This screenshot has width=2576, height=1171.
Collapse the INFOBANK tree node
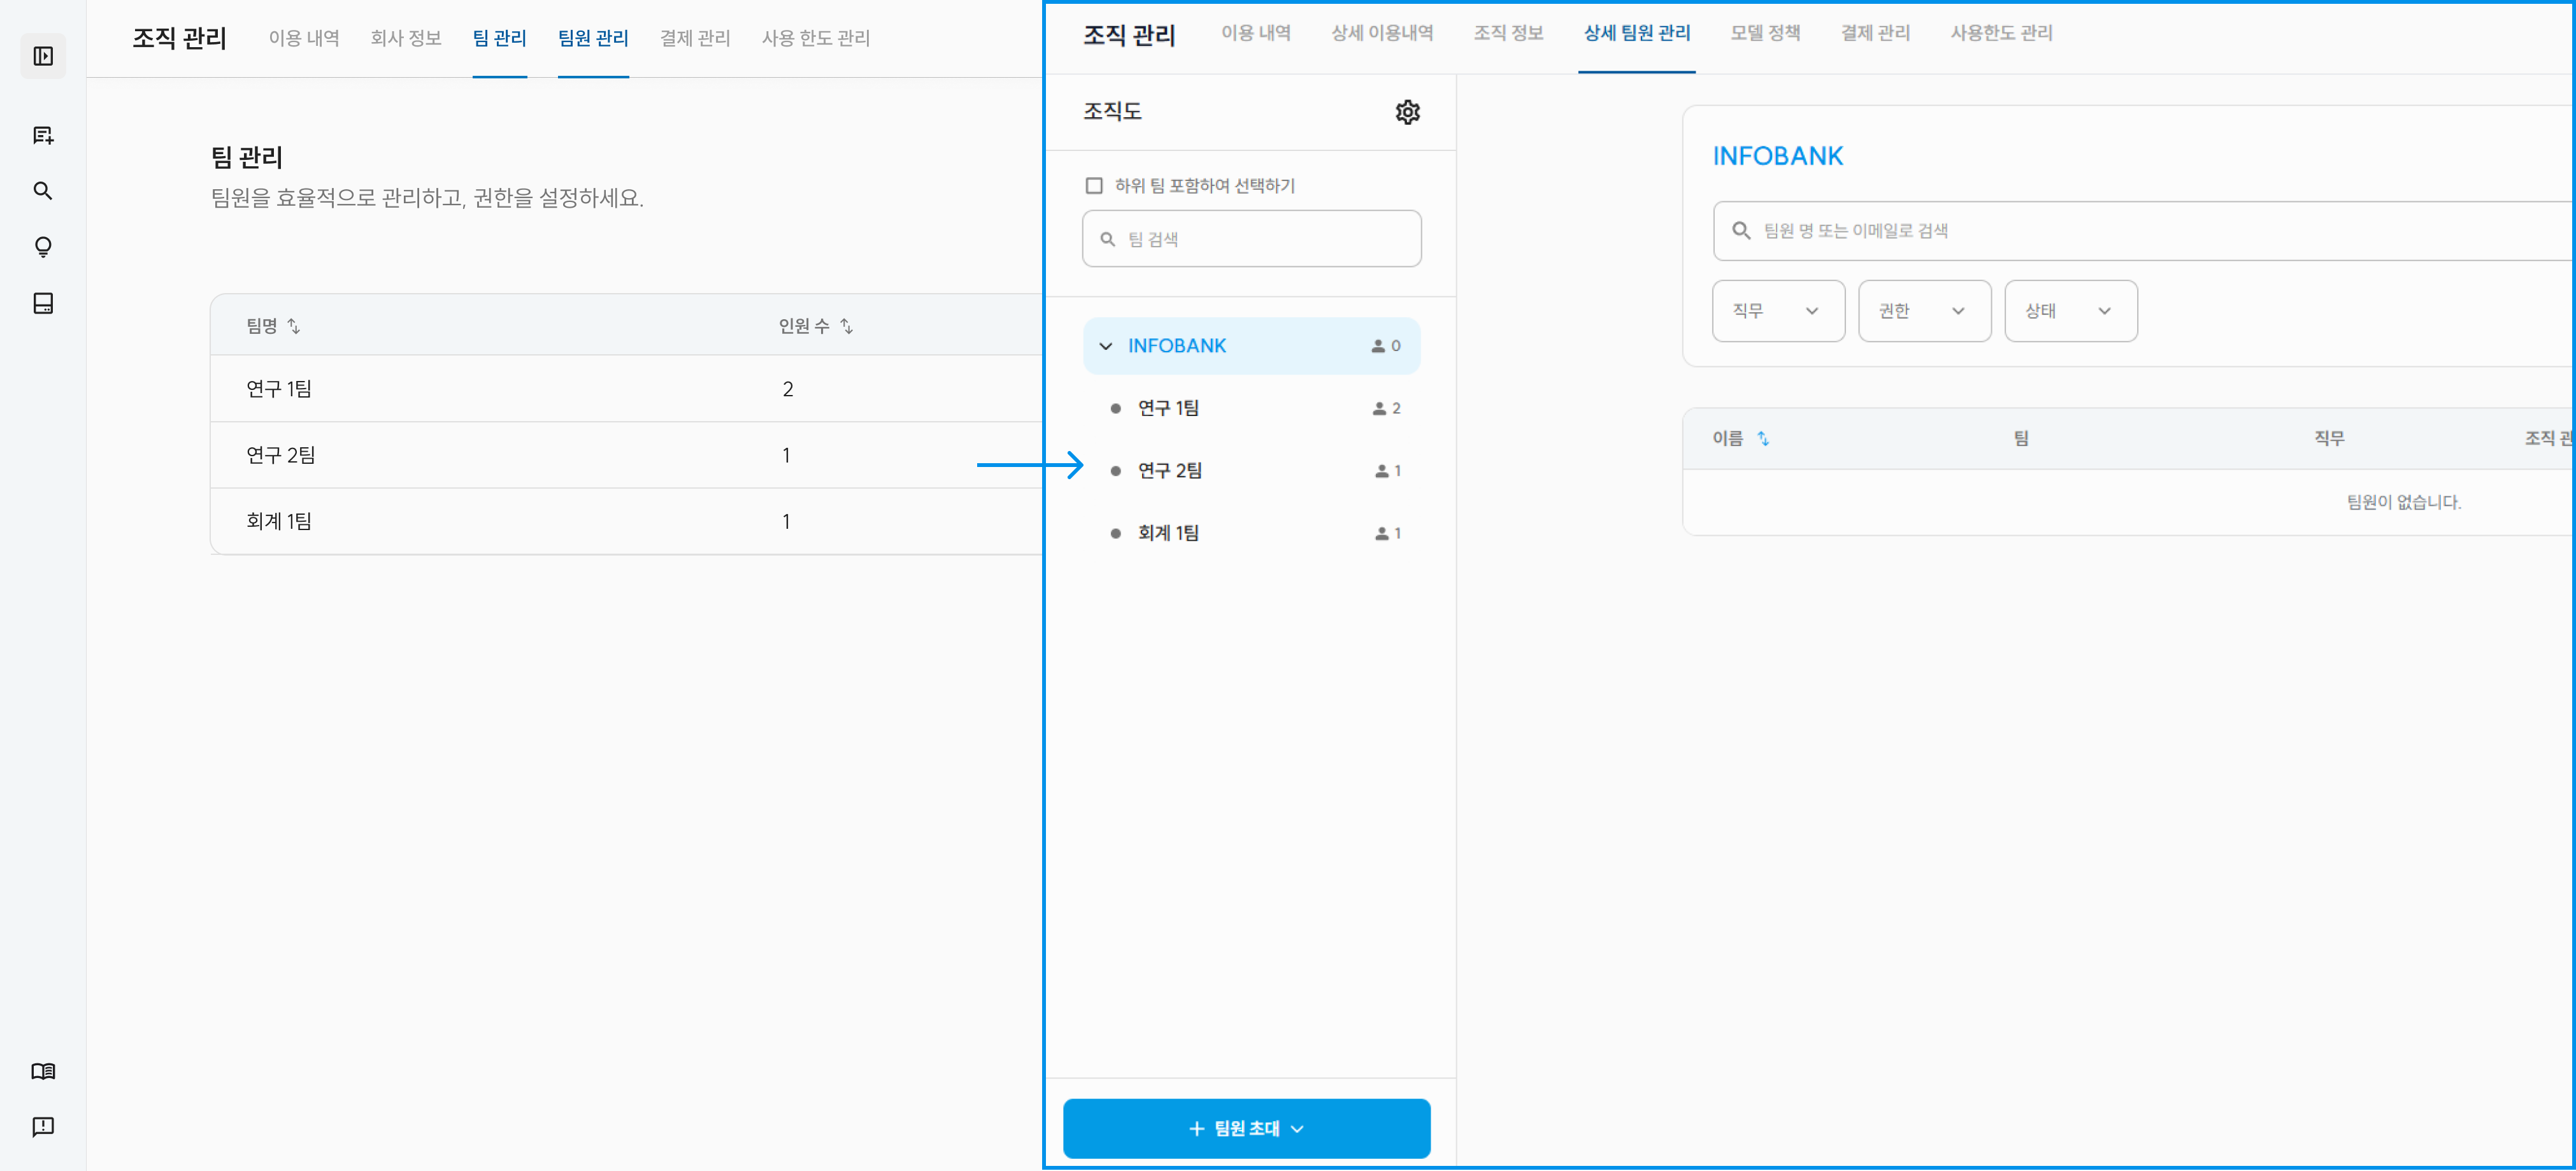tap(1105, 346)
